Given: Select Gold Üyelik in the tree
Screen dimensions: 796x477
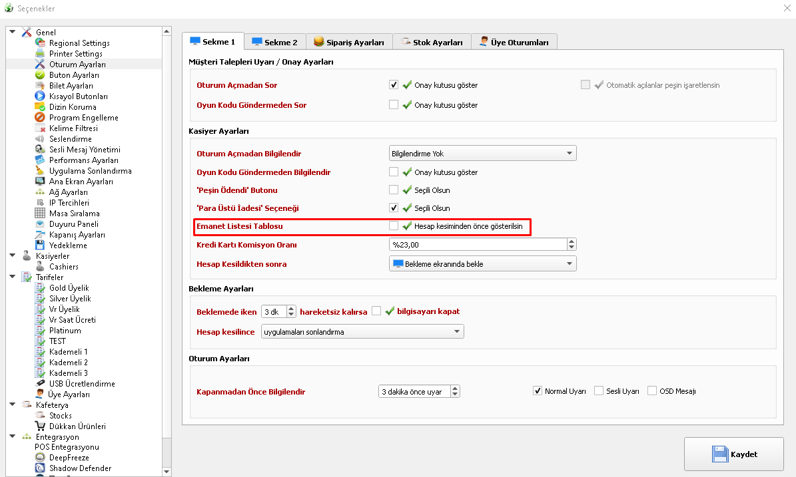Looking at the screenshot, I should click(x=69, y=288).
